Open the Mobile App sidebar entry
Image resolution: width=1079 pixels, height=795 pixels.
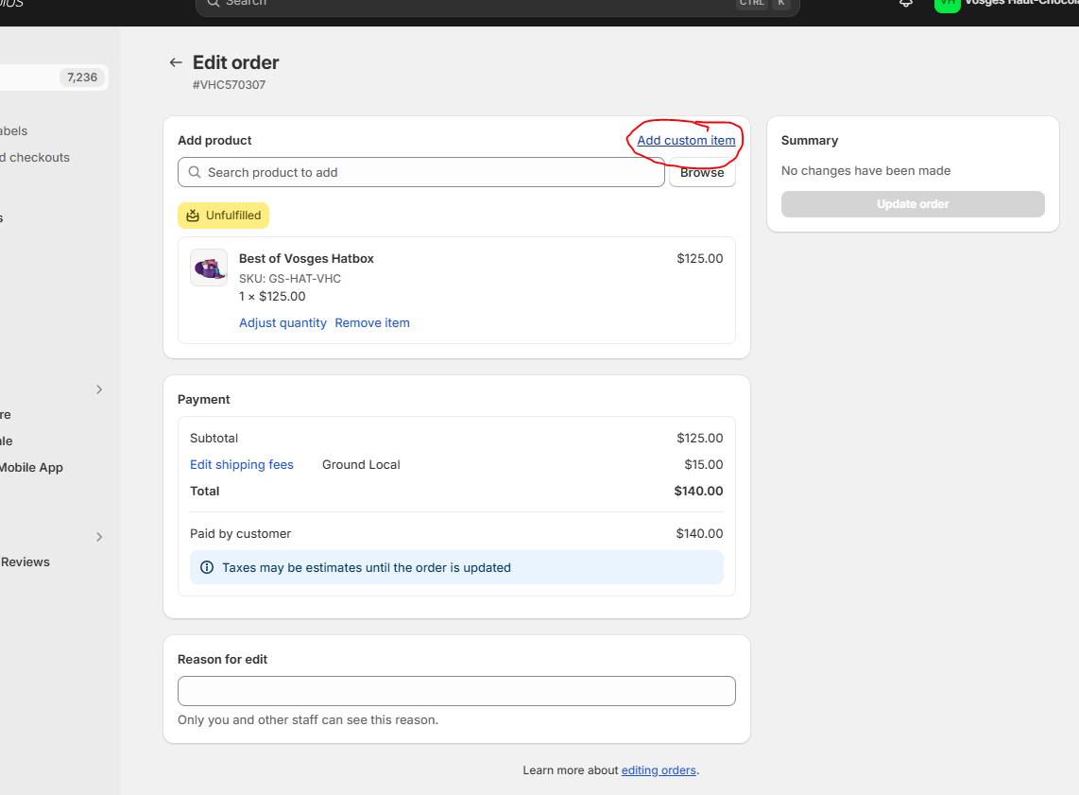pyautogui.click(x=31, y=467)
